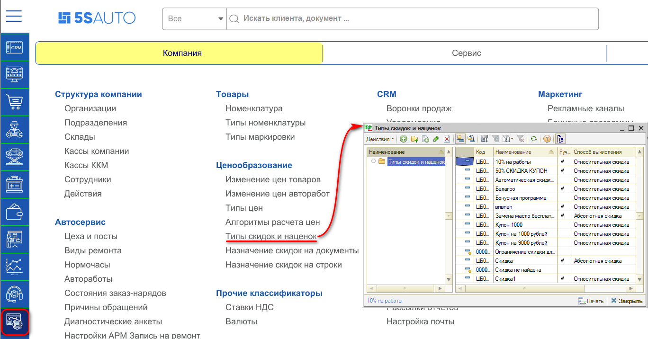Open the Действия dropdown menu
Image resolution: width=648 pixels, height=339 pixels.
380,139
